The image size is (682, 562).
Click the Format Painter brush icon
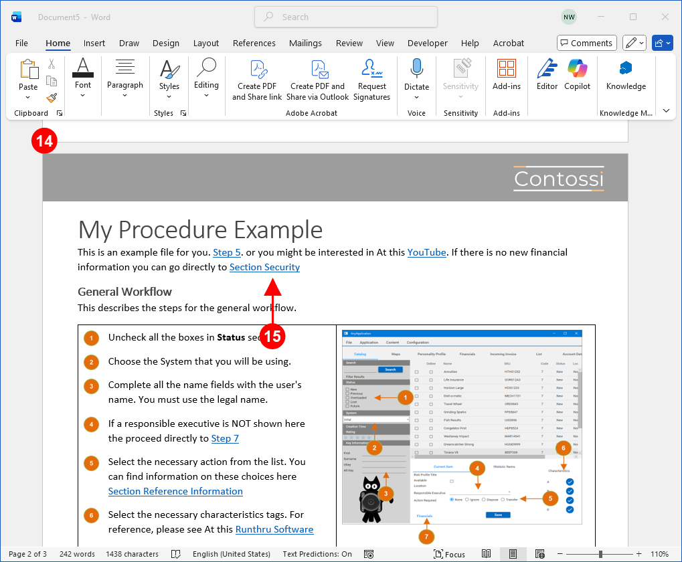(x=52, y=98)
